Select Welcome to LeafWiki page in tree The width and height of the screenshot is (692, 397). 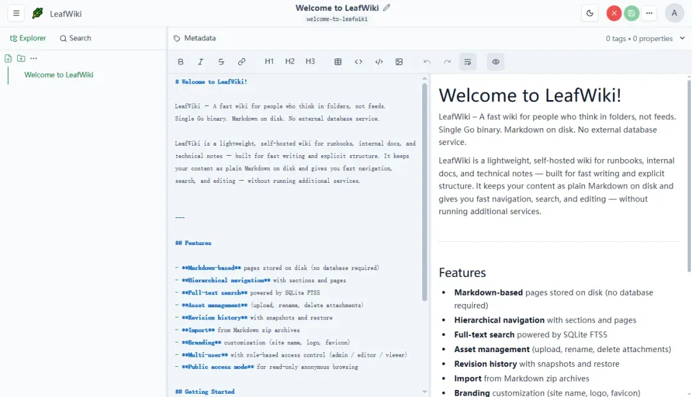[59, 75]
